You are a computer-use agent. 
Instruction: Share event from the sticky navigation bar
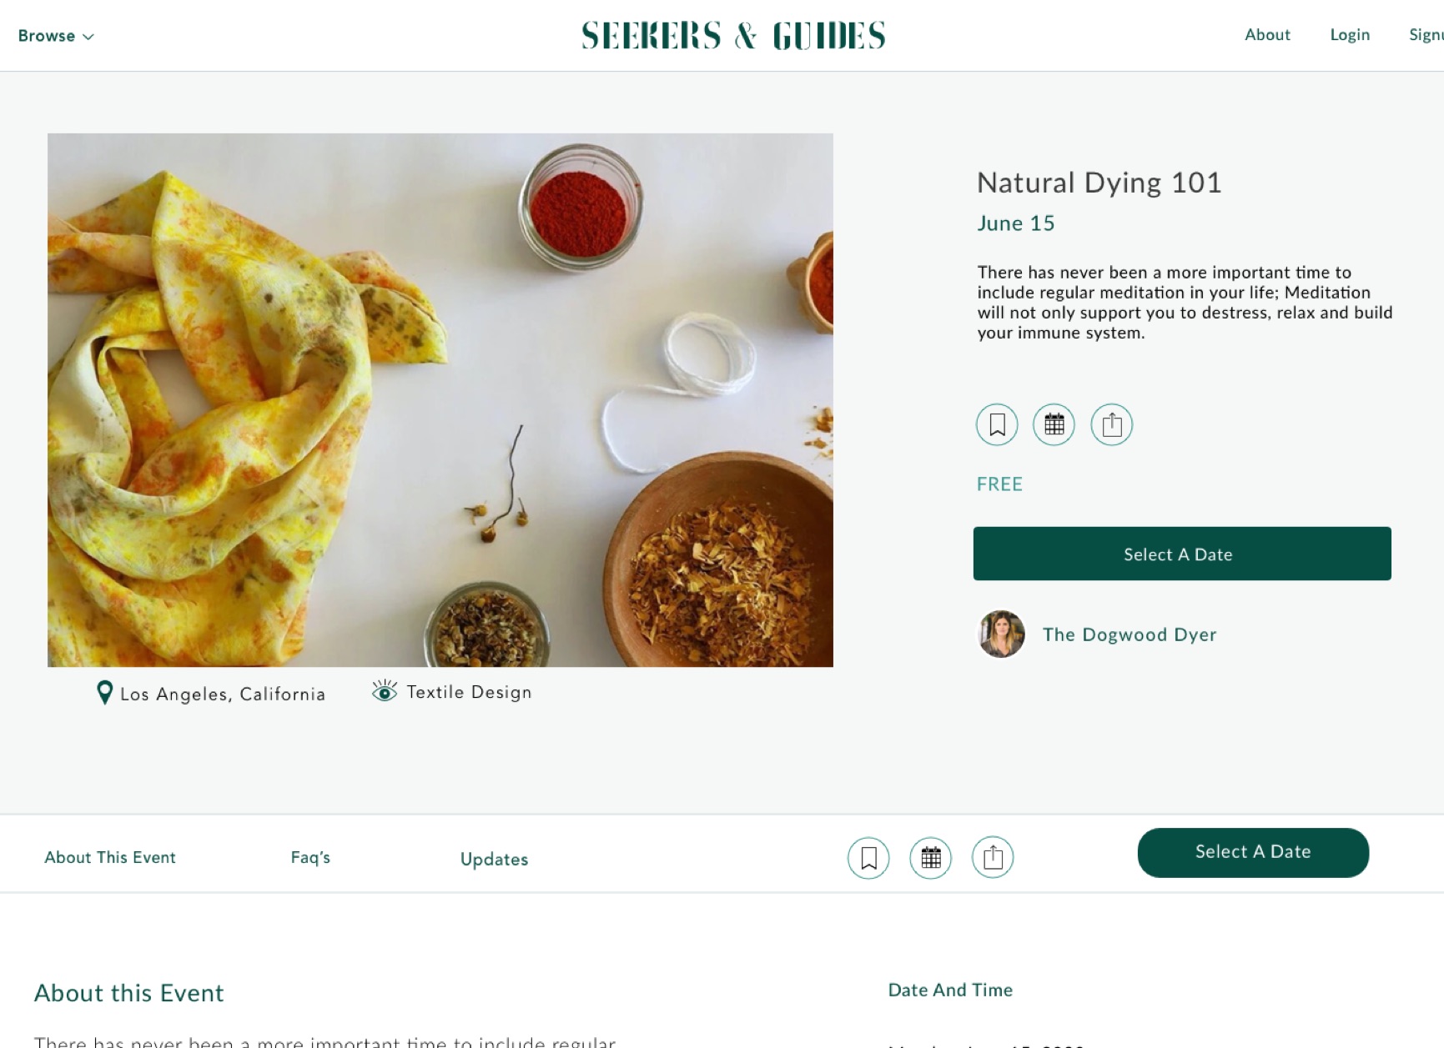pyautogui.click(x=993, y=858)
